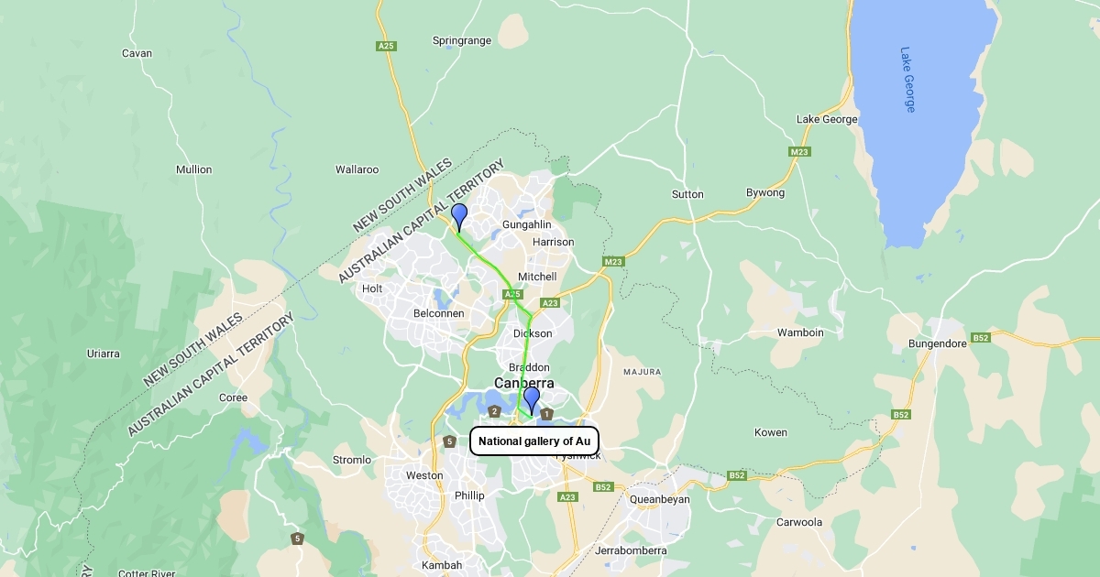Click the Canberra city label
This screenshot has height=577, width=1100.
[524, 383]
